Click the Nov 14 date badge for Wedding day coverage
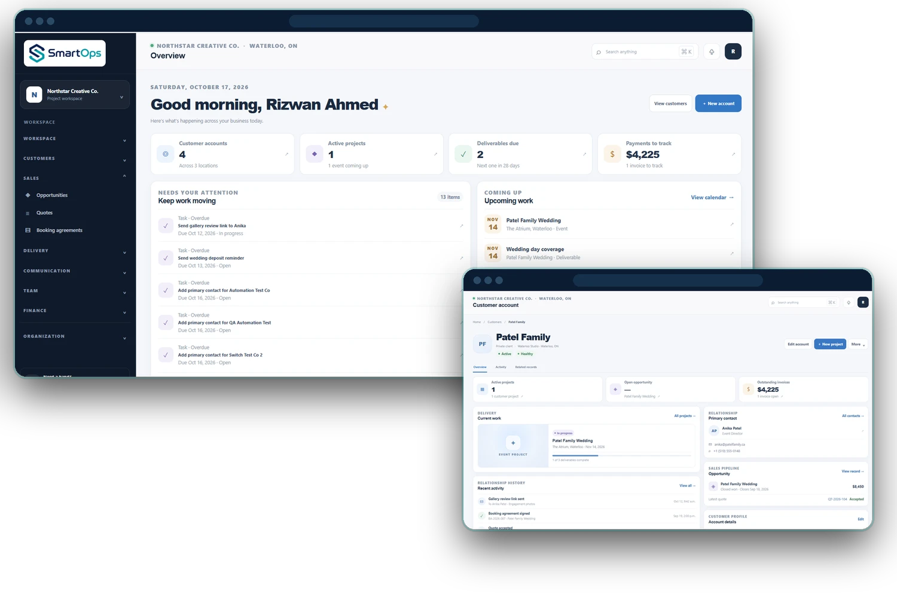 point(493,253)
